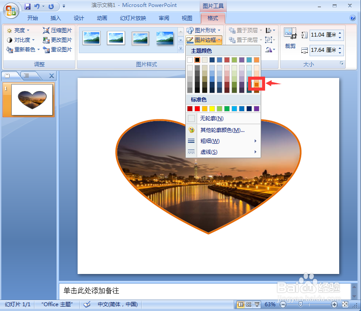361x311 pixels.
Task: Switch to normal view in status bar
Action: [x=241, y=304]
